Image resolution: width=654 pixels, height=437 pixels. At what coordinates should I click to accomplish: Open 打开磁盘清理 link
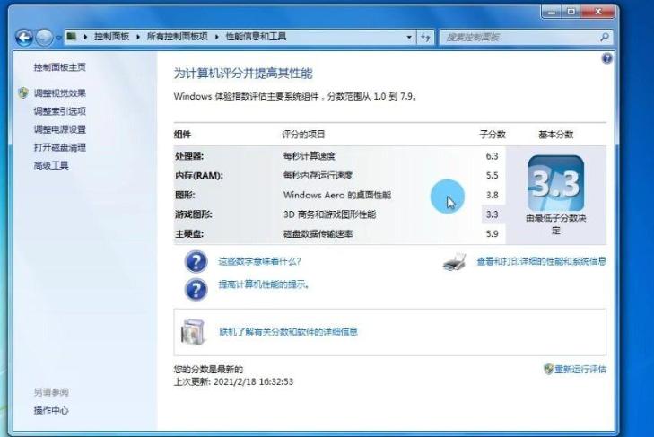click(59, 147)
